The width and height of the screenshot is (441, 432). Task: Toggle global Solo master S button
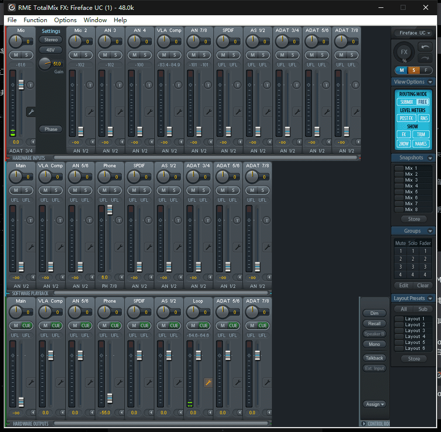click(x=414, y=70)
